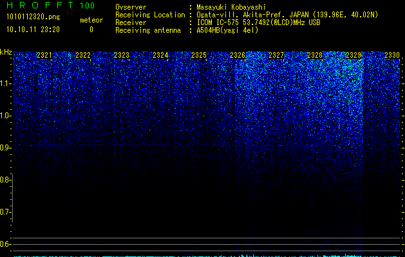
Task: Click the 0.8 frequency axis label
Action: 6,180
